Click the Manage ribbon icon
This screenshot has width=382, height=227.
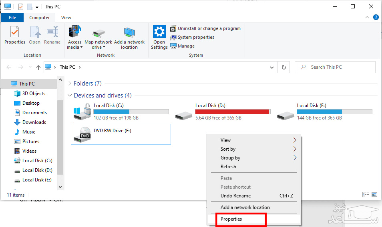[x=183, y=46]
